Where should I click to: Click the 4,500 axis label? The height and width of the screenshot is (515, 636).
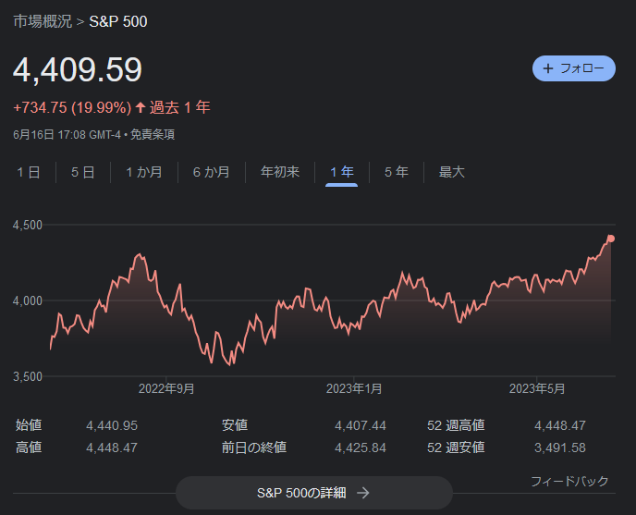tap(28, 226)
